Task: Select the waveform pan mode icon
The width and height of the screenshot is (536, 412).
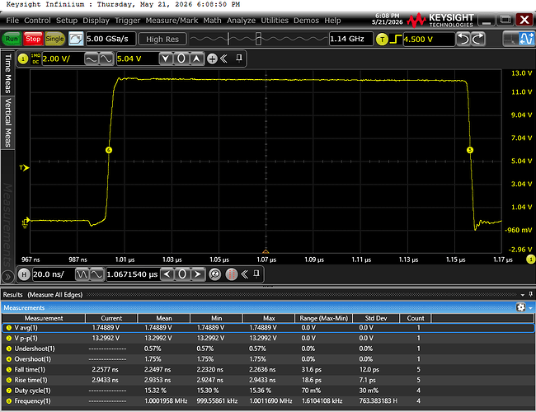Action: [x=526, y=39]
